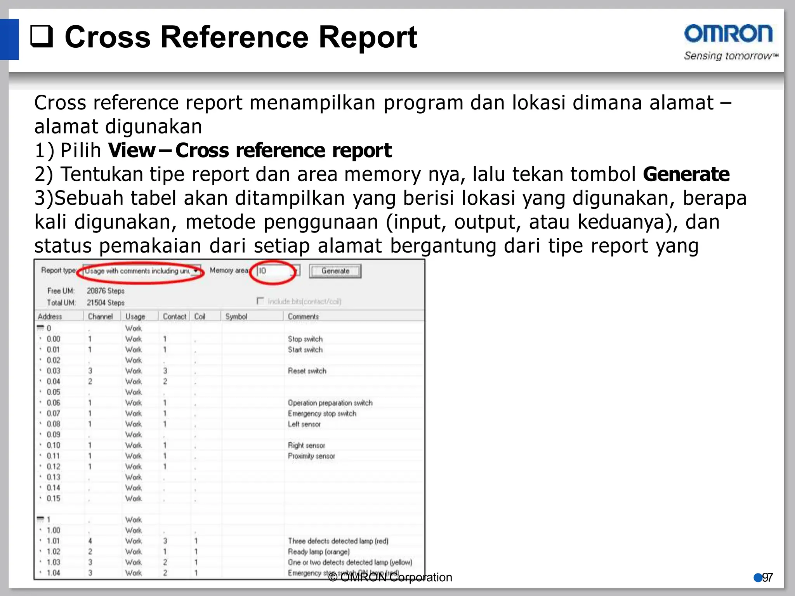The height and width of the screenshot is (596, 795).
Task: Click 'Operation preparation switch' comment
Action: [x=330, y=403]
